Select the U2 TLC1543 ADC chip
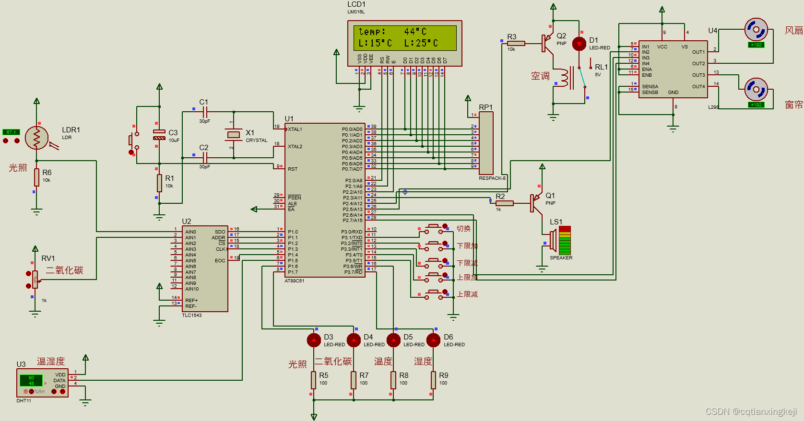Image resolution: width=804 pixels, height=421 pixels. click(205, 269)
